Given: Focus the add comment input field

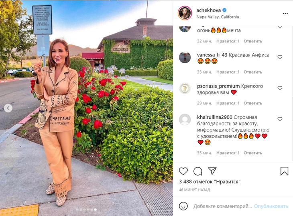Looking at the screenshot, I should pyautogui.click(x=222, y=206).
